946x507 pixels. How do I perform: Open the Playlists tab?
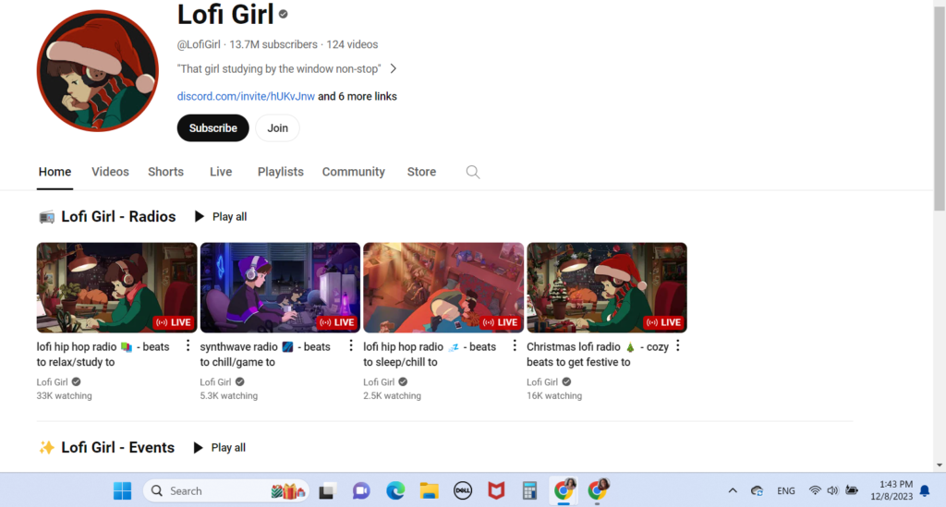point(281,172)
